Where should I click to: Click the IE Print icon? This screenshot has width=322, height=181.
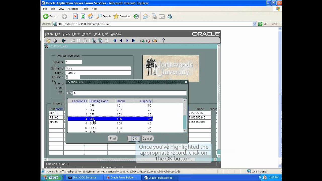coord(154,16)
